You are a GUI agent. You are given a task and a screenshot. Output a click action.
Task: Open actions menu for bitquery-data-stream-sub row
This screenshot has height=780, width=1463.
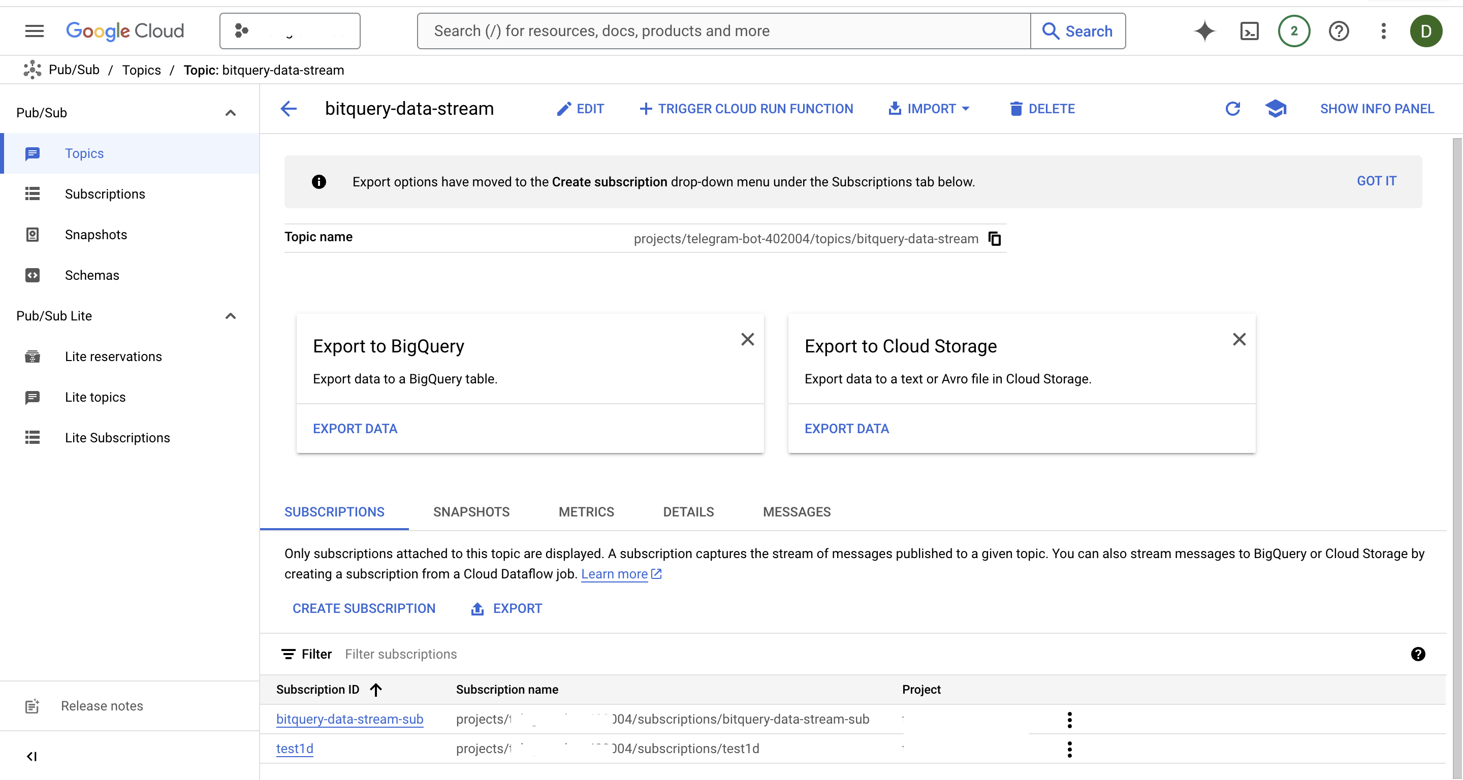click(1069, 720)
